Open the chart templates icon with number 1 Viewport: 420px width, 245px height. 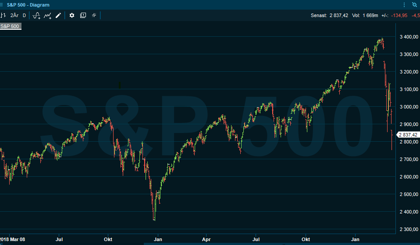[x=83, y=15]
